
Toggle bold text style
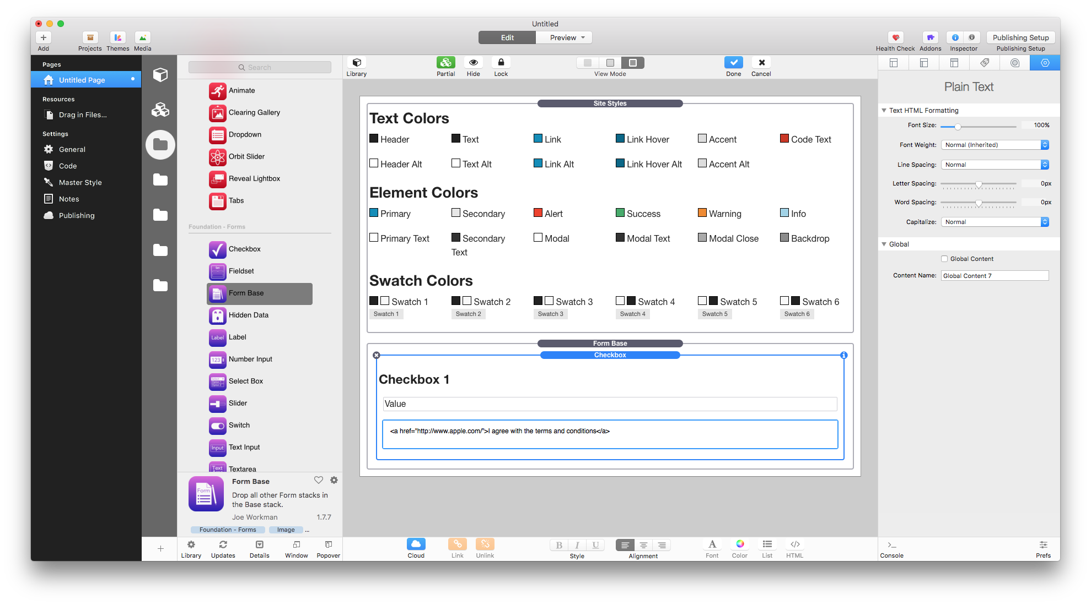559,545
